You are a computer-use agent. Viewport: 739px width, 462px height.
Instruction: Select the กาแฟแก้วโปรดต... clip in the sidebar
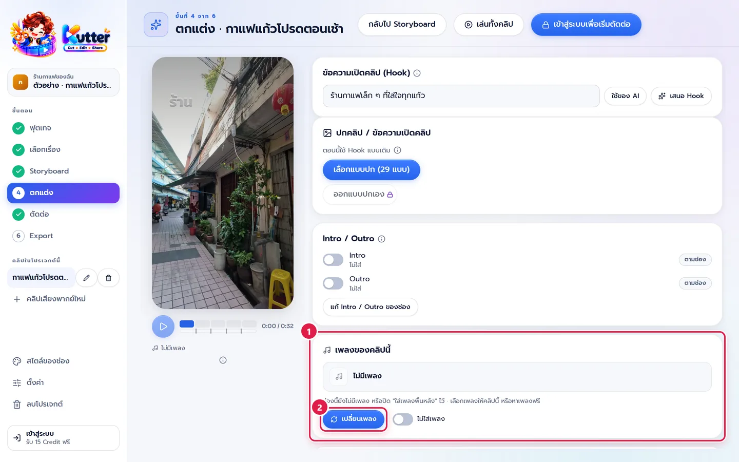tap(41, 278)
